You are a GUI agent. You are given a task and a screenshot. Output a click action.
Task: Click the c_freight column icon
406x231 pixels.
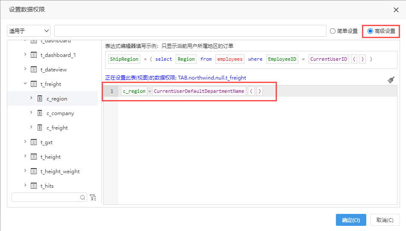(x=40, y=127)
